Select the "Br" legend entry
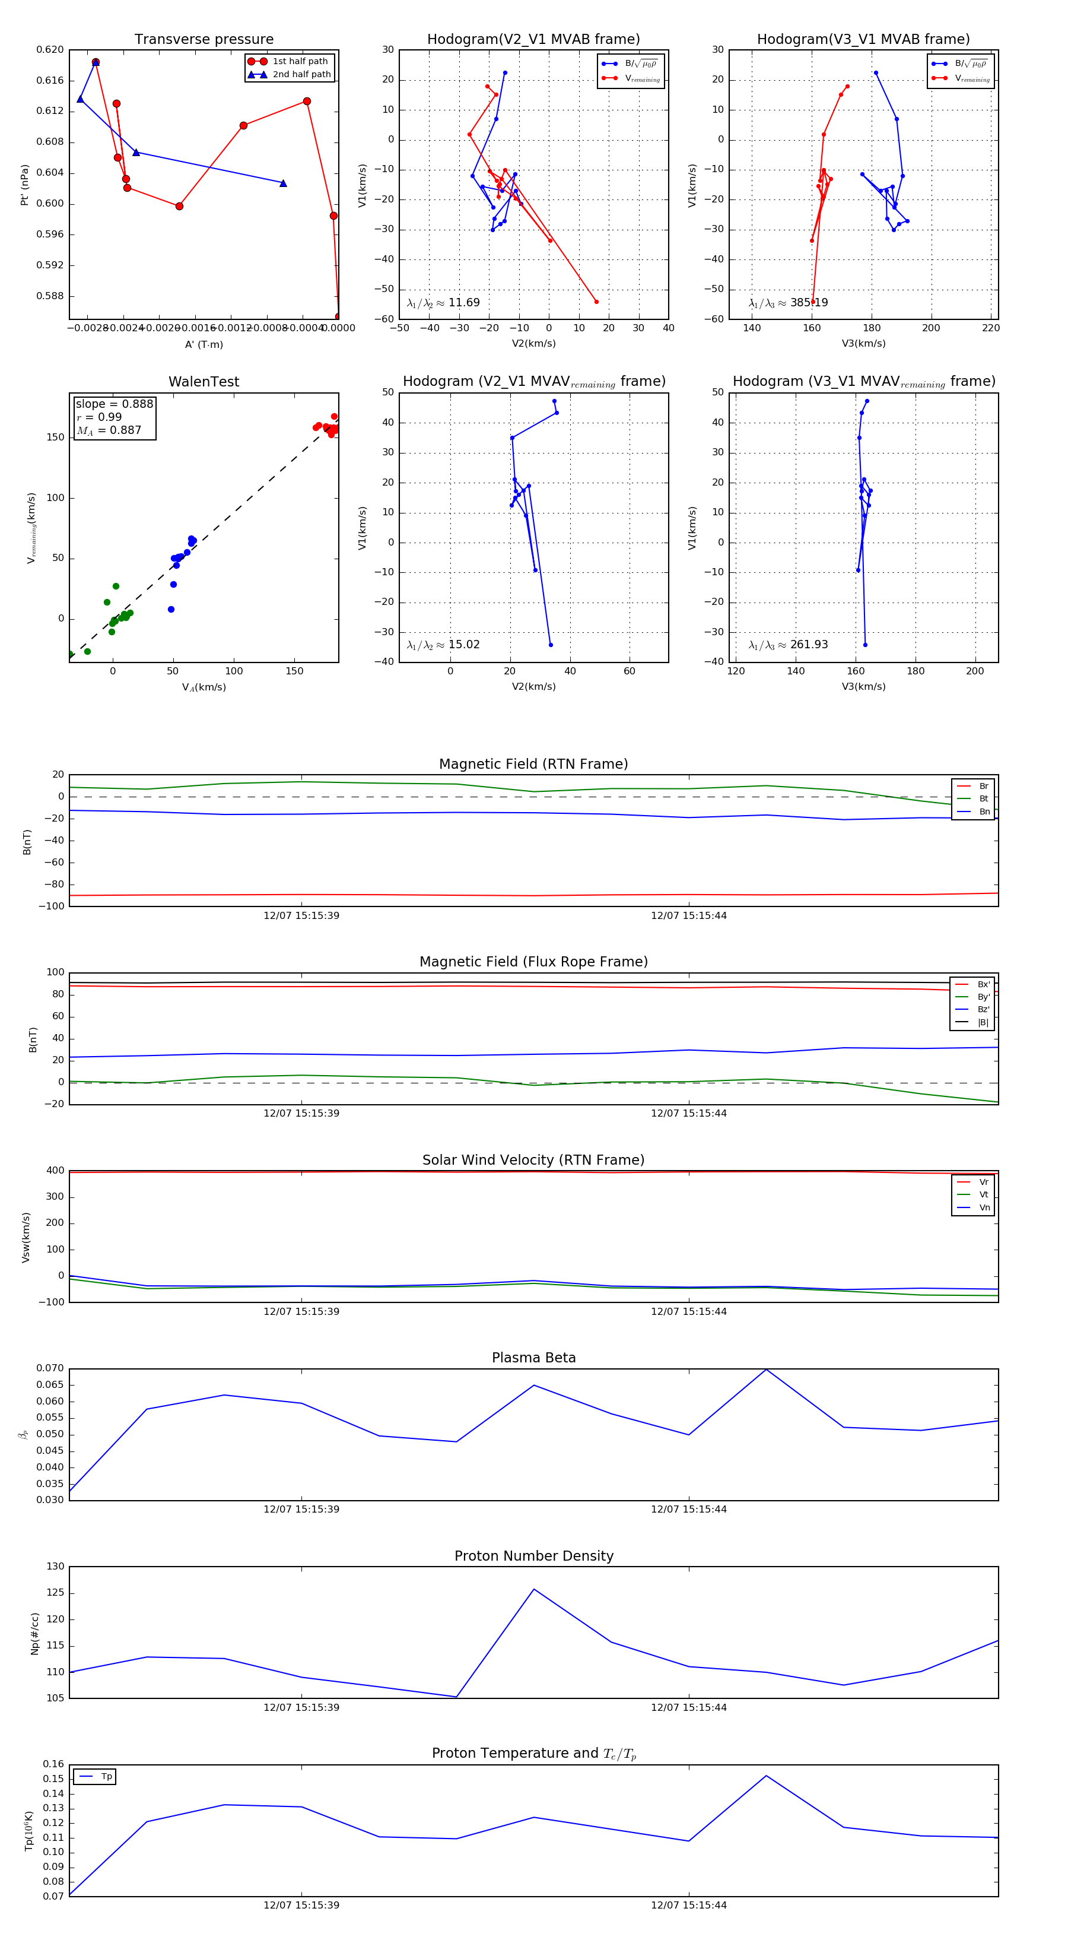Image resolution: width=1068 pixels, height=1959 pixels. tap(973, 787)
